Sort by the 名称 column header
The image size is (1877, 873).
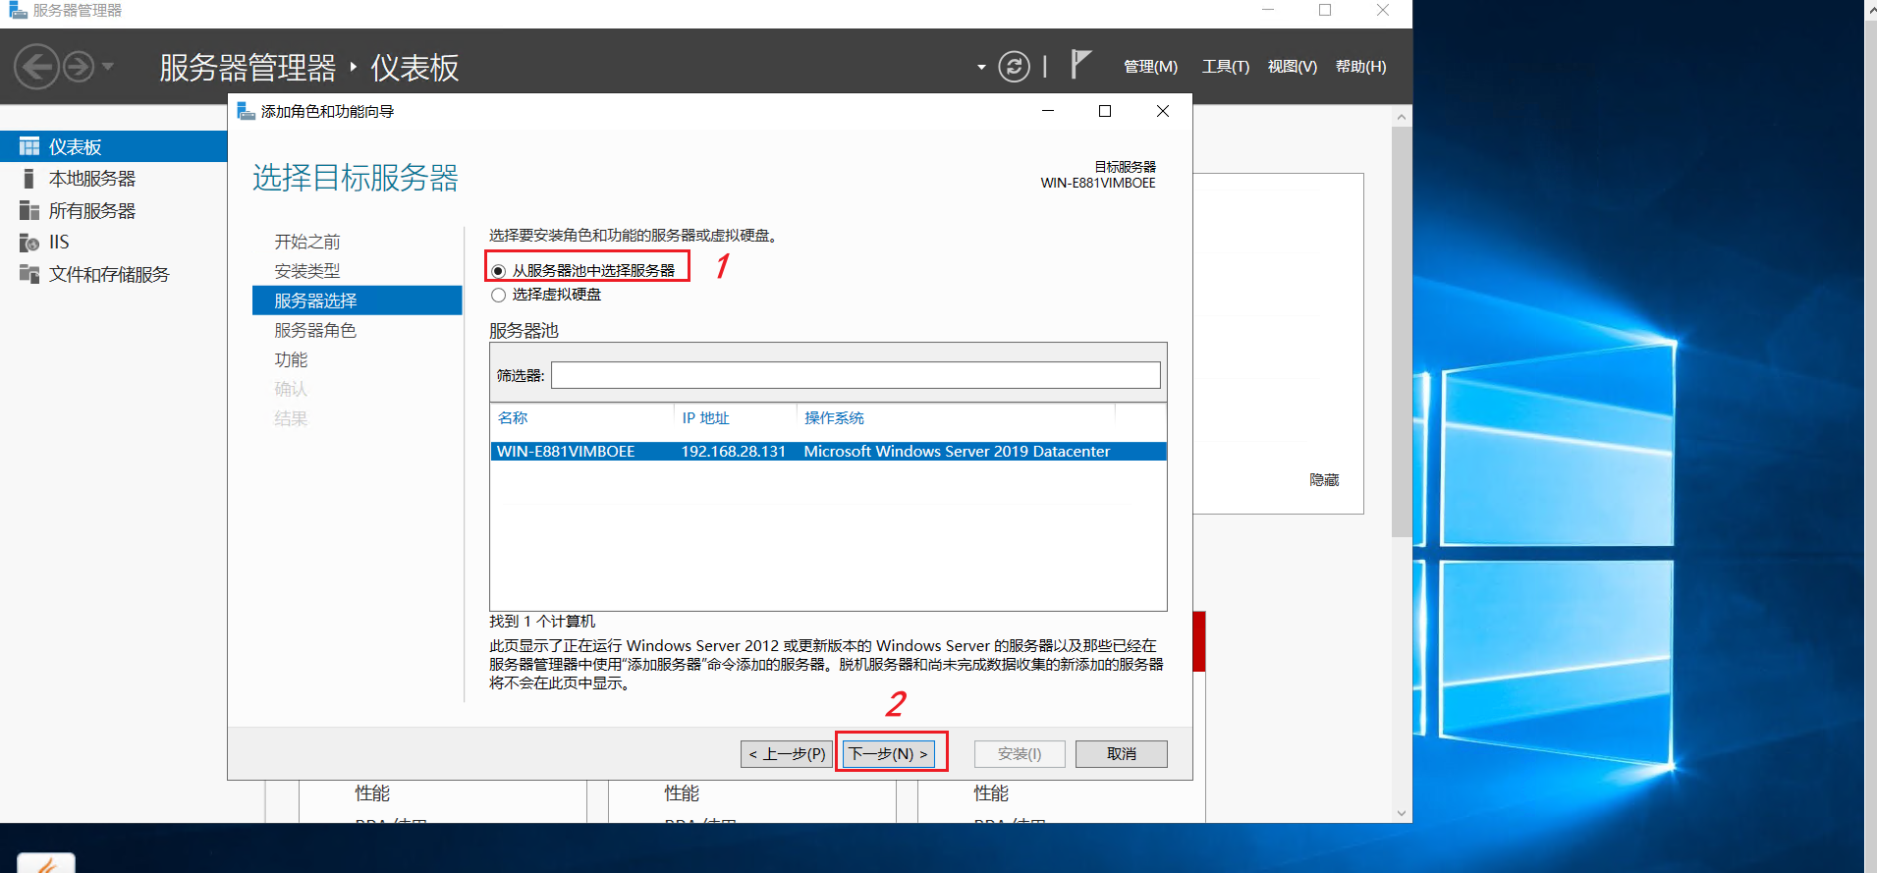pyautogui.click(x=513, y=418)
